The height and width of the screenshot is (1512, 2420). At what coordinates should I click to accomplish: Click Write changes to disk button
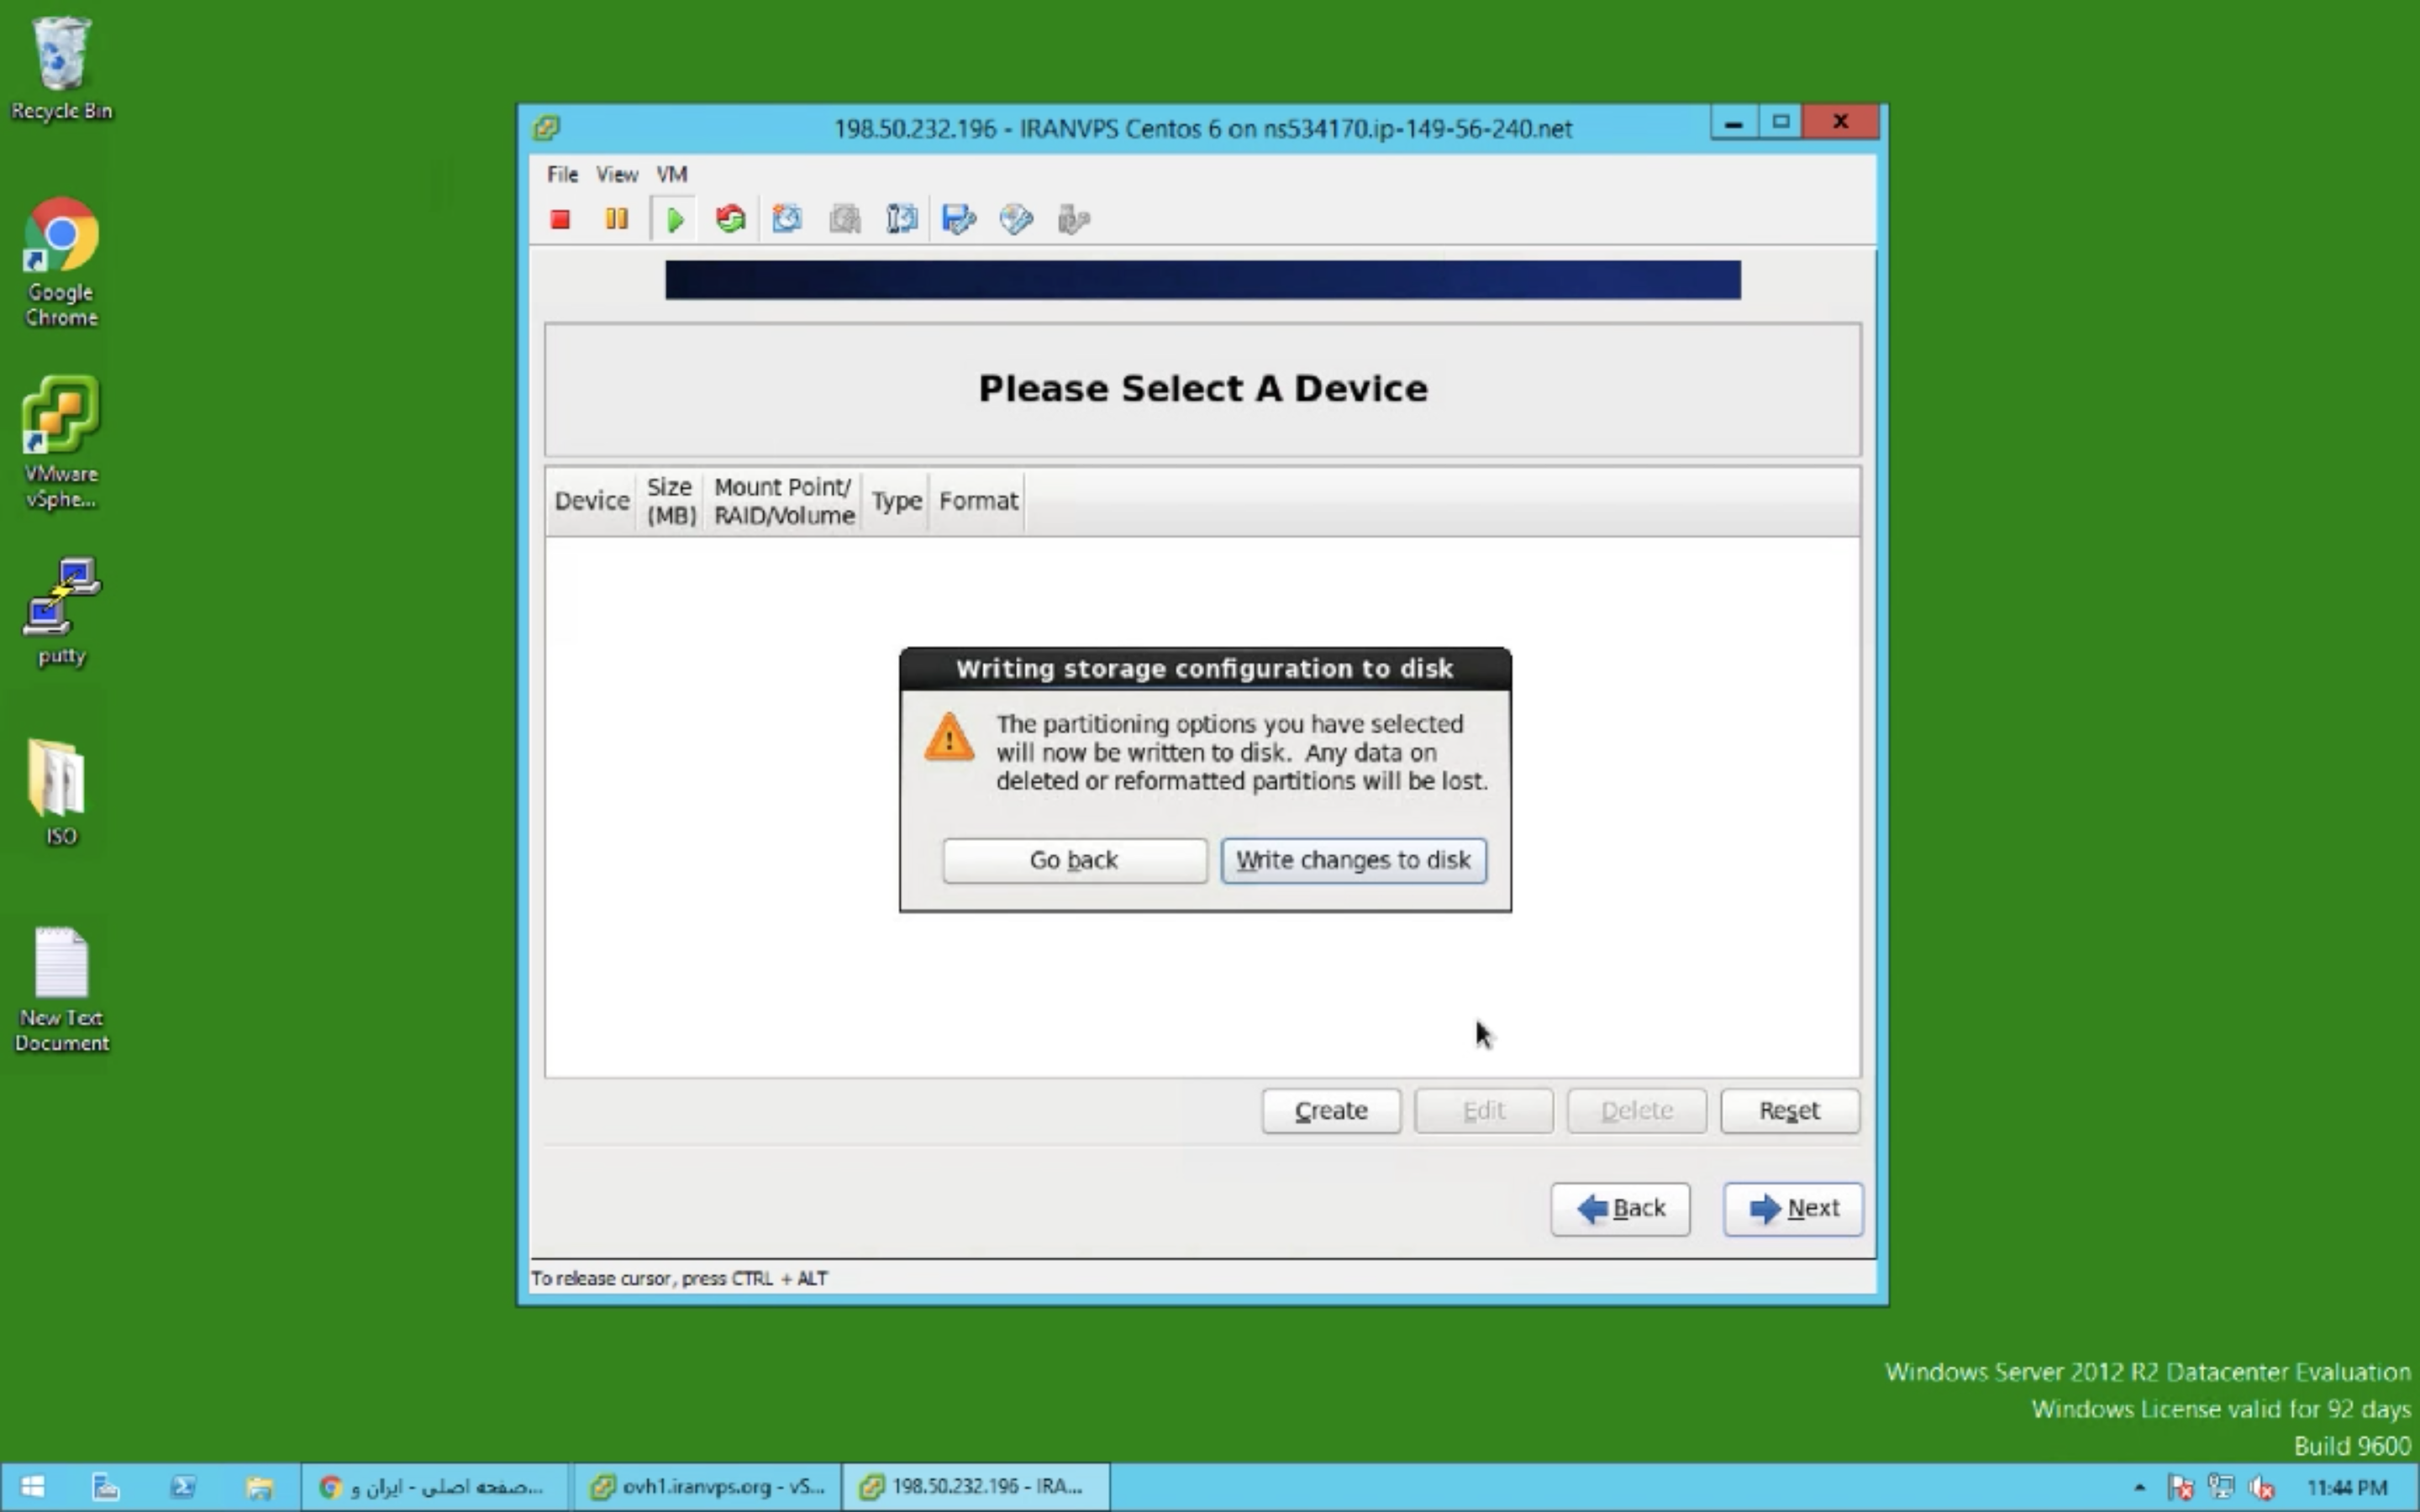1353,860
